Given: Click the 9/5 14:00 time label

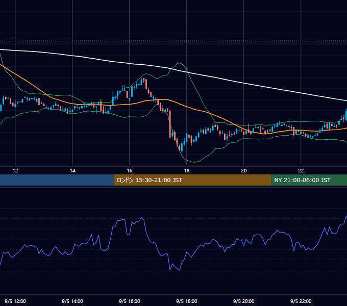Looking at the screenshot, I should (72, 301).
